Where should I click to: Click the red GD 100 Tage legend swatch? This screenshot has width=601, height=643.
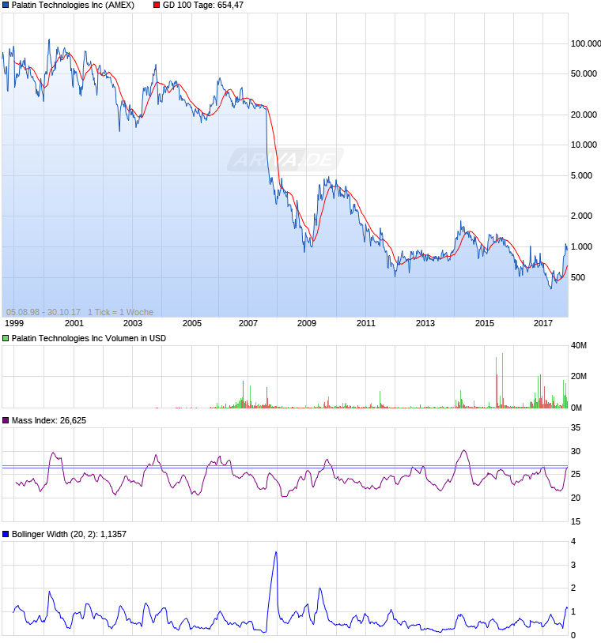(157, 6)
